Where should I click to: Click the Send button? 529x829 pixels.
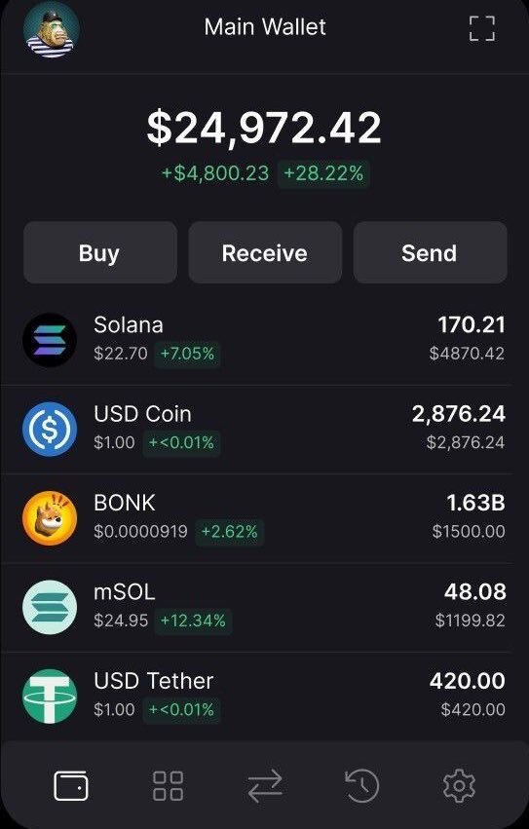click(x=430, y=252)
